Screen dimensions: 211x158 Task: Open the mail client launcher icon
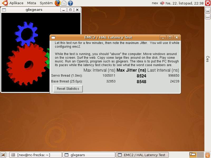[x=64, y=3]
